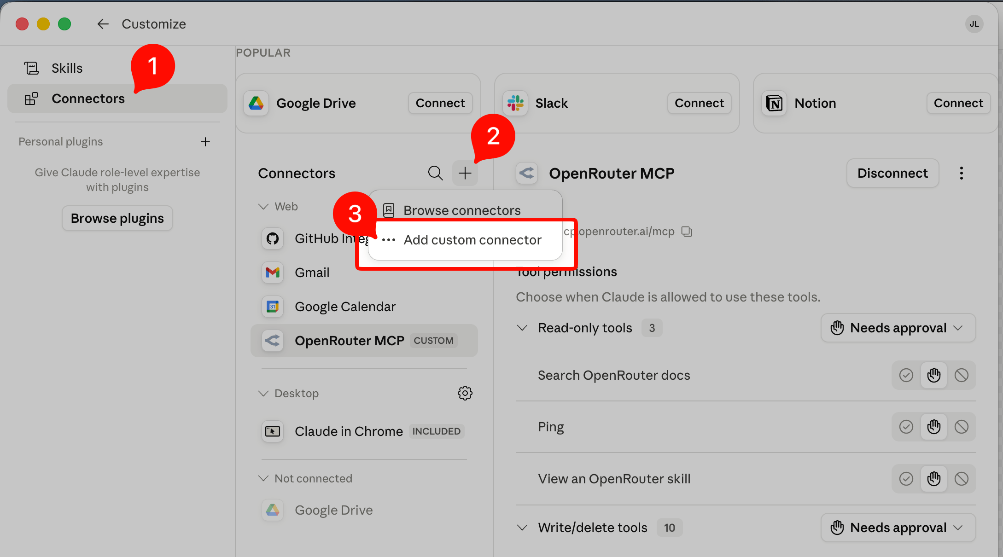The image size is (1003, 557).
Task: Block the Ping tool
Action: (962, 427)
